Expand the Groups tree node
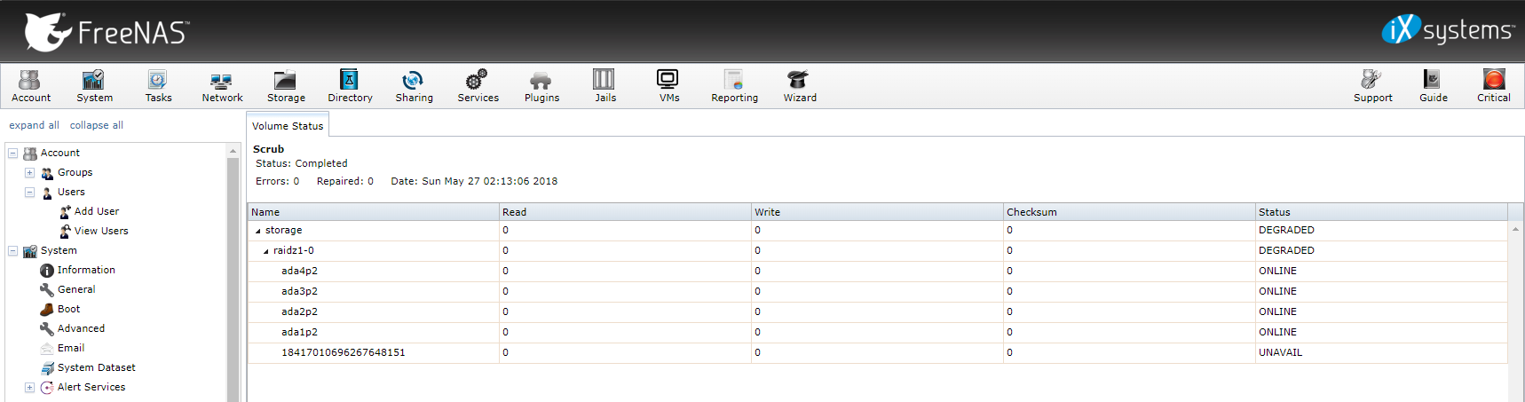This screenshot has width=1525, height=402. pyautogui.click(x=29, y=173)
